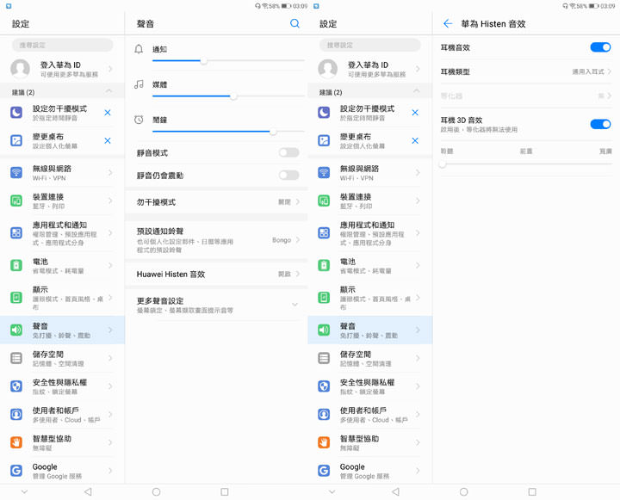620x500 pixels.
Task: Open left panel's 無線與網路 settings
Action: click(62, 173)
